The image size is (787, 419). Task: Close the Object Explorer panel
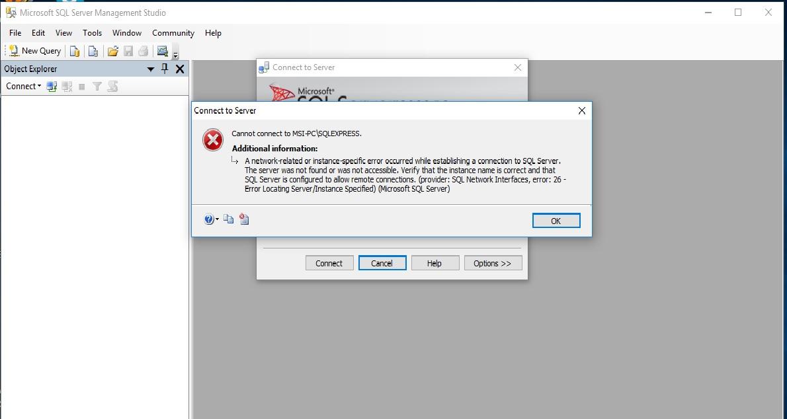click(180, 69)
